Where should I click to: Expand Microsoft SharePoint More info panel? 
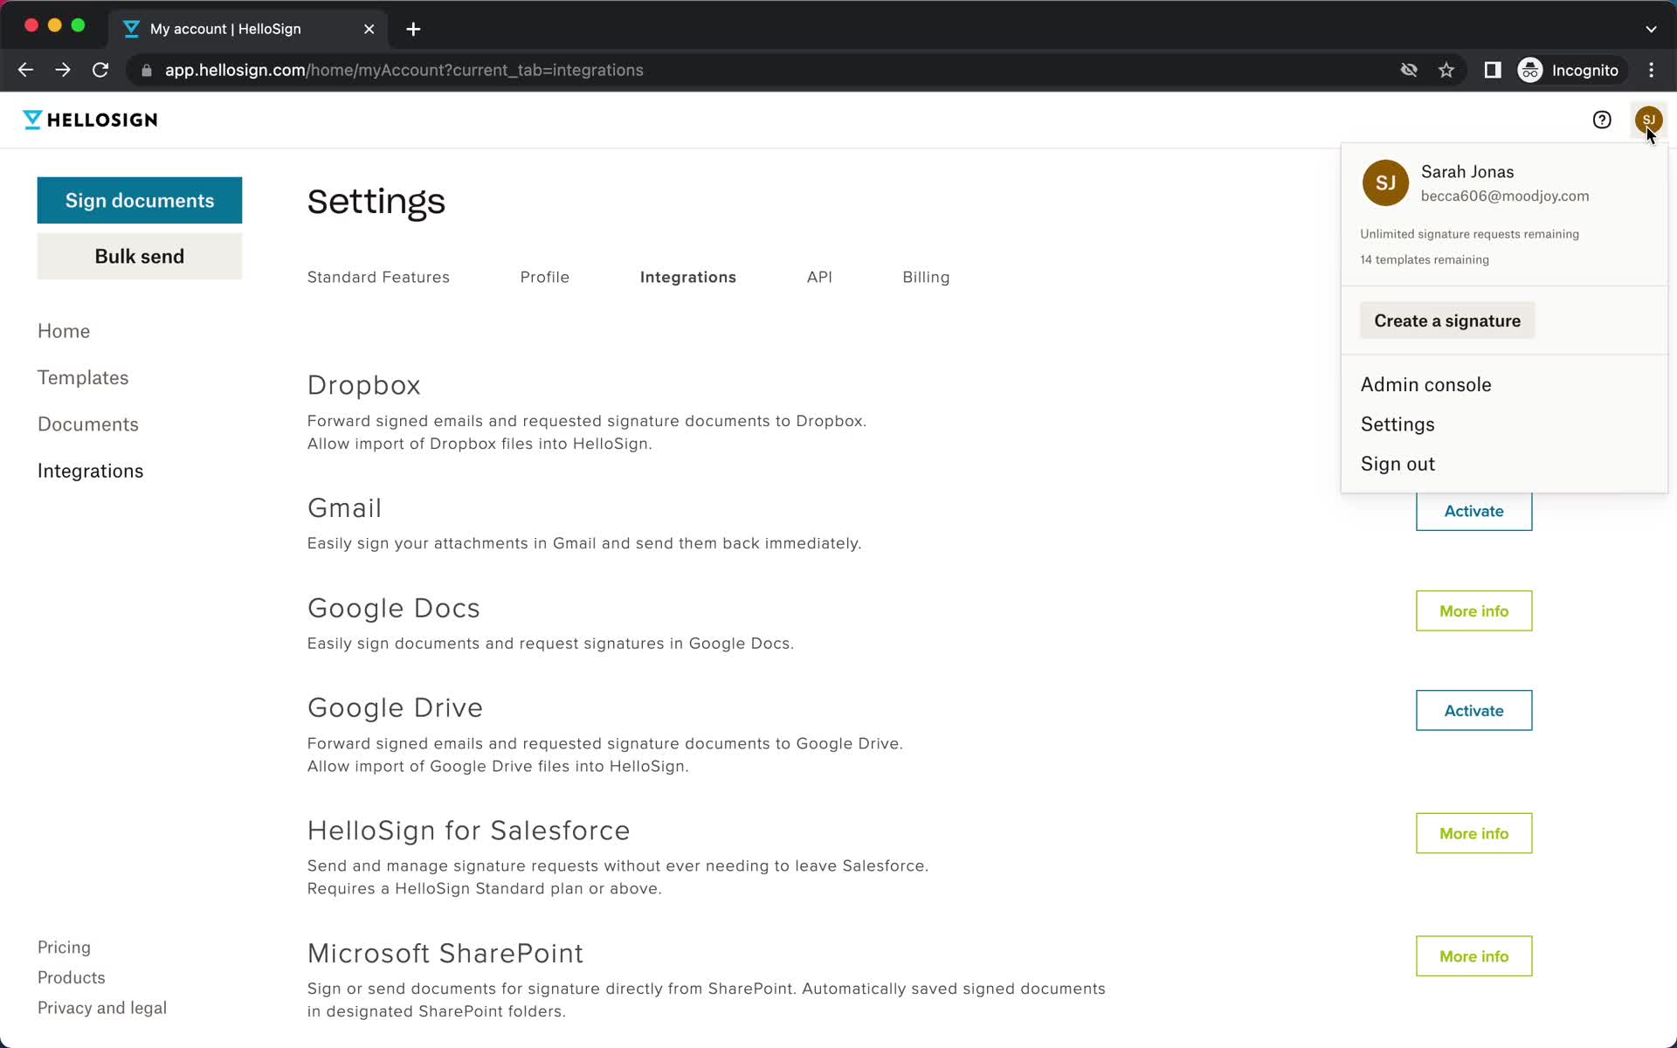[x=1474, y=956]
